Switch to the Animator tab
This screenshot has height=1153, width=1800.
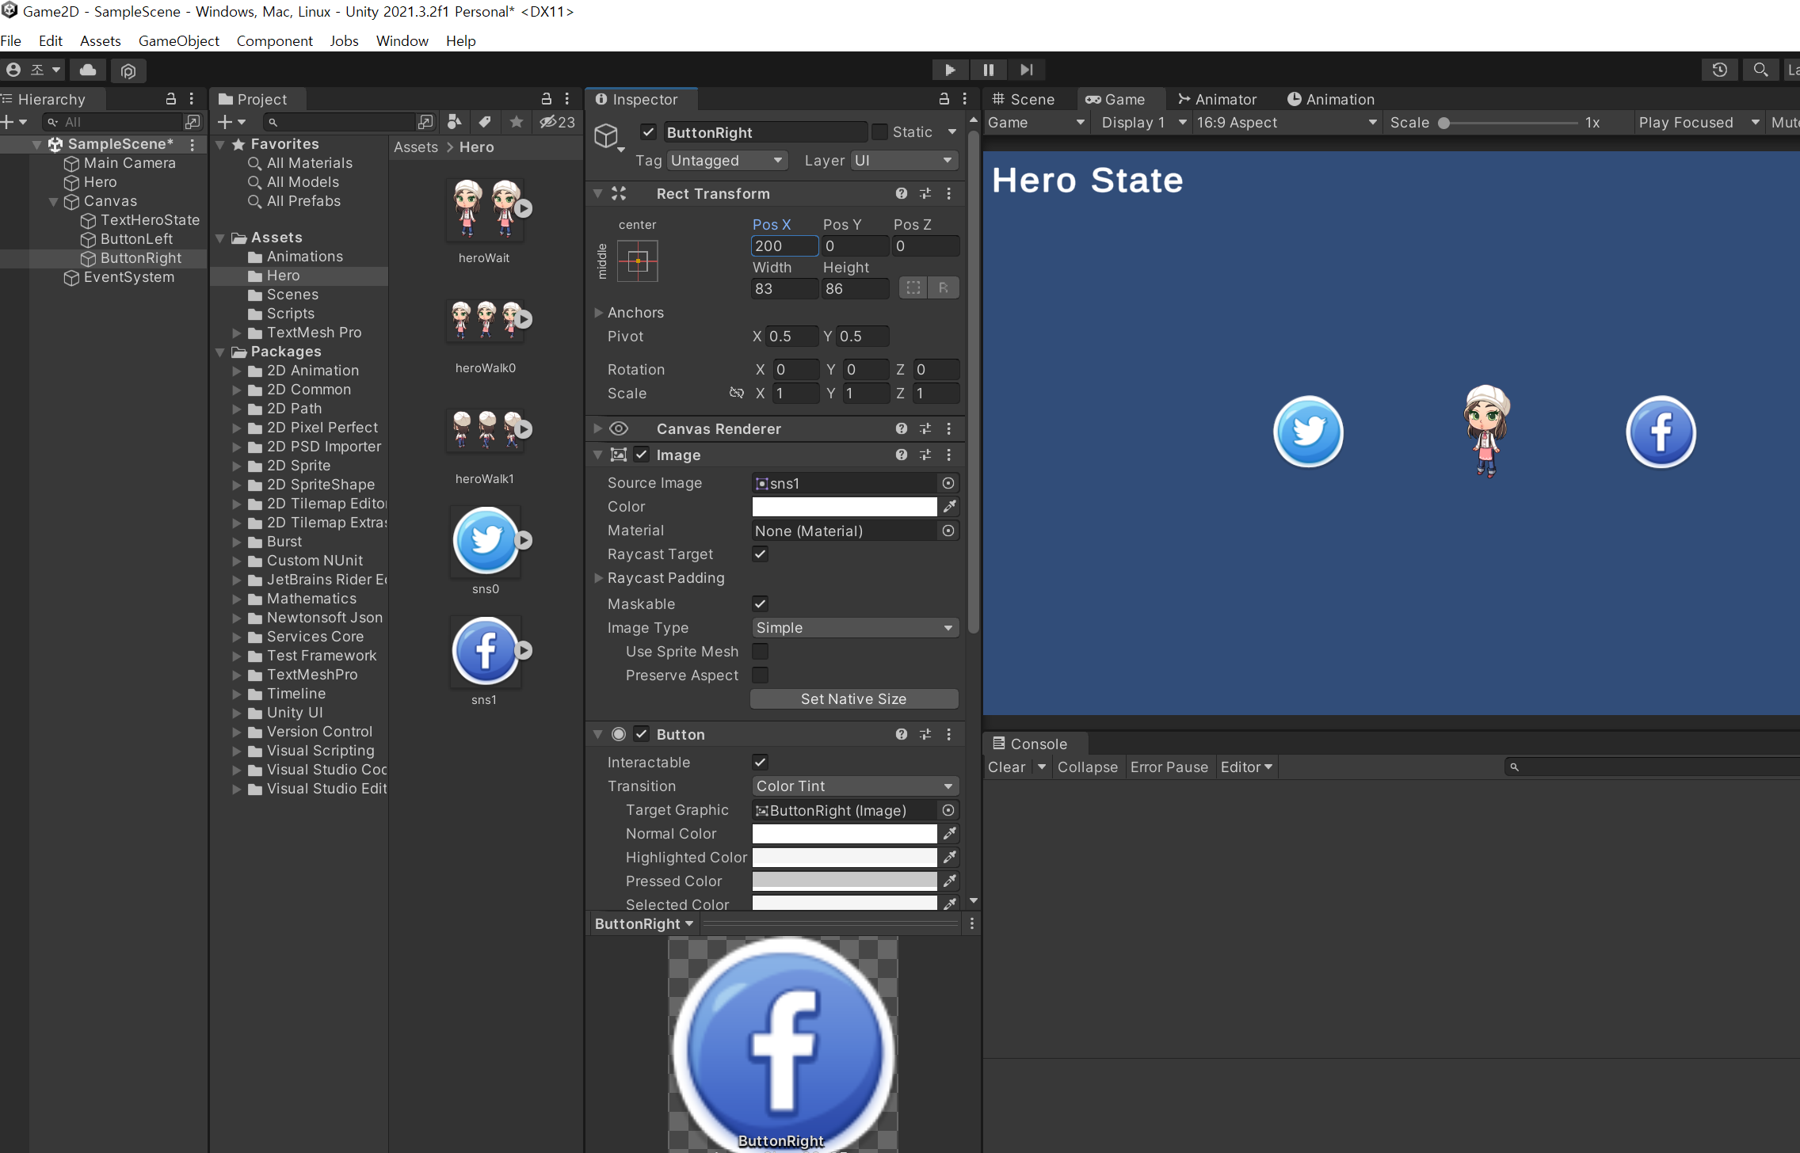tap(1218, 99)
